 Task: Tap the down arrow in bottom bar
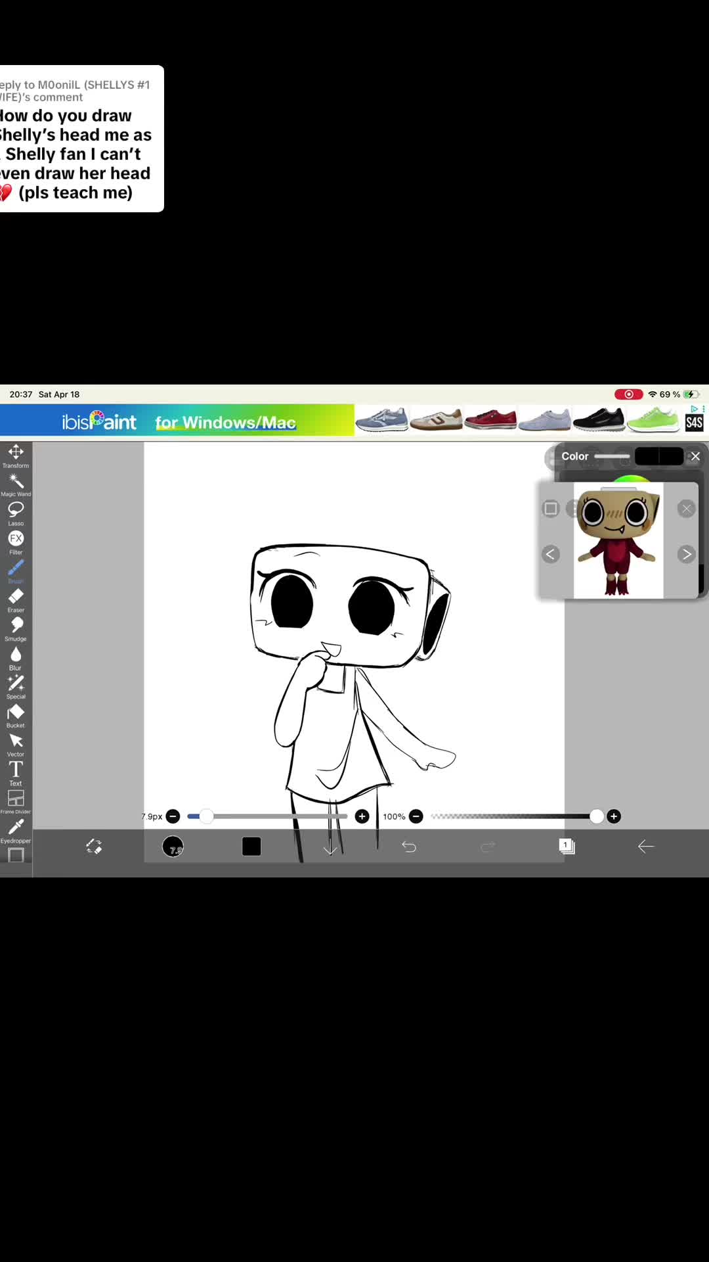(x=330, y=848)
